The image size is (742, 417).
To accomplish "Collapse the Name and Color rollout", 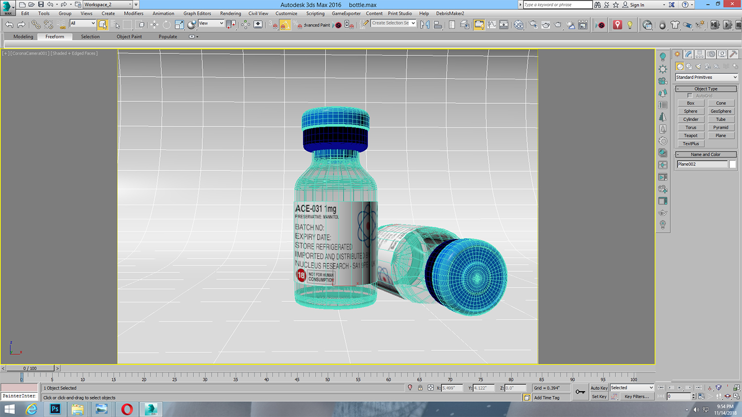I will (x=706, y=155).
